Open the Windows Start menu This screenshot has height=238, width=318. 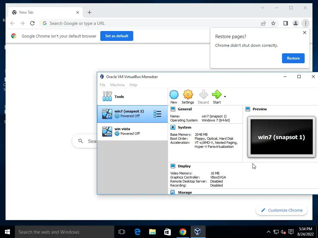(x=7, y=232)
